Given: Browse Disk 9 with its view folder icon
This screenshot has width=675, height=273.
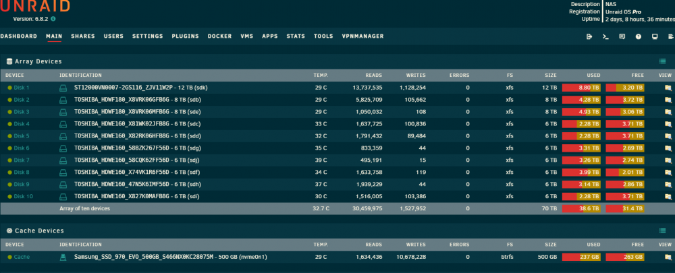Looking at the screenshot, I should (x=668, y=185).
